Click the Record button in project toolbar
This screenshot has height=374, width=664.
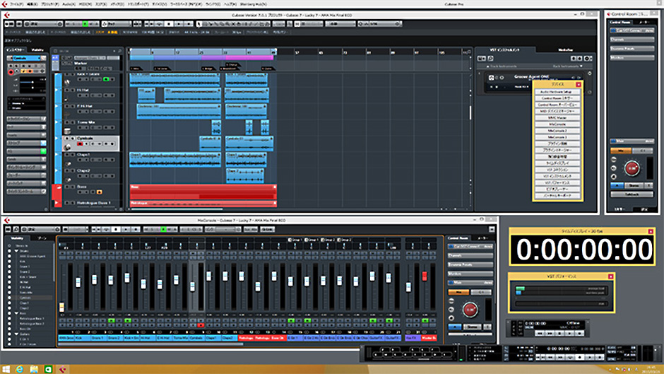point(189,24)
